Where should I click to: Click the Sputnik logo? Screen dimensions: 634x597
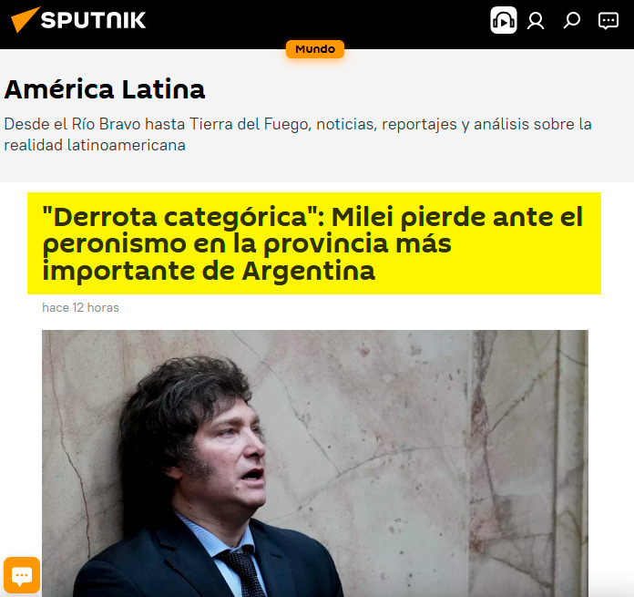[78, 19]
